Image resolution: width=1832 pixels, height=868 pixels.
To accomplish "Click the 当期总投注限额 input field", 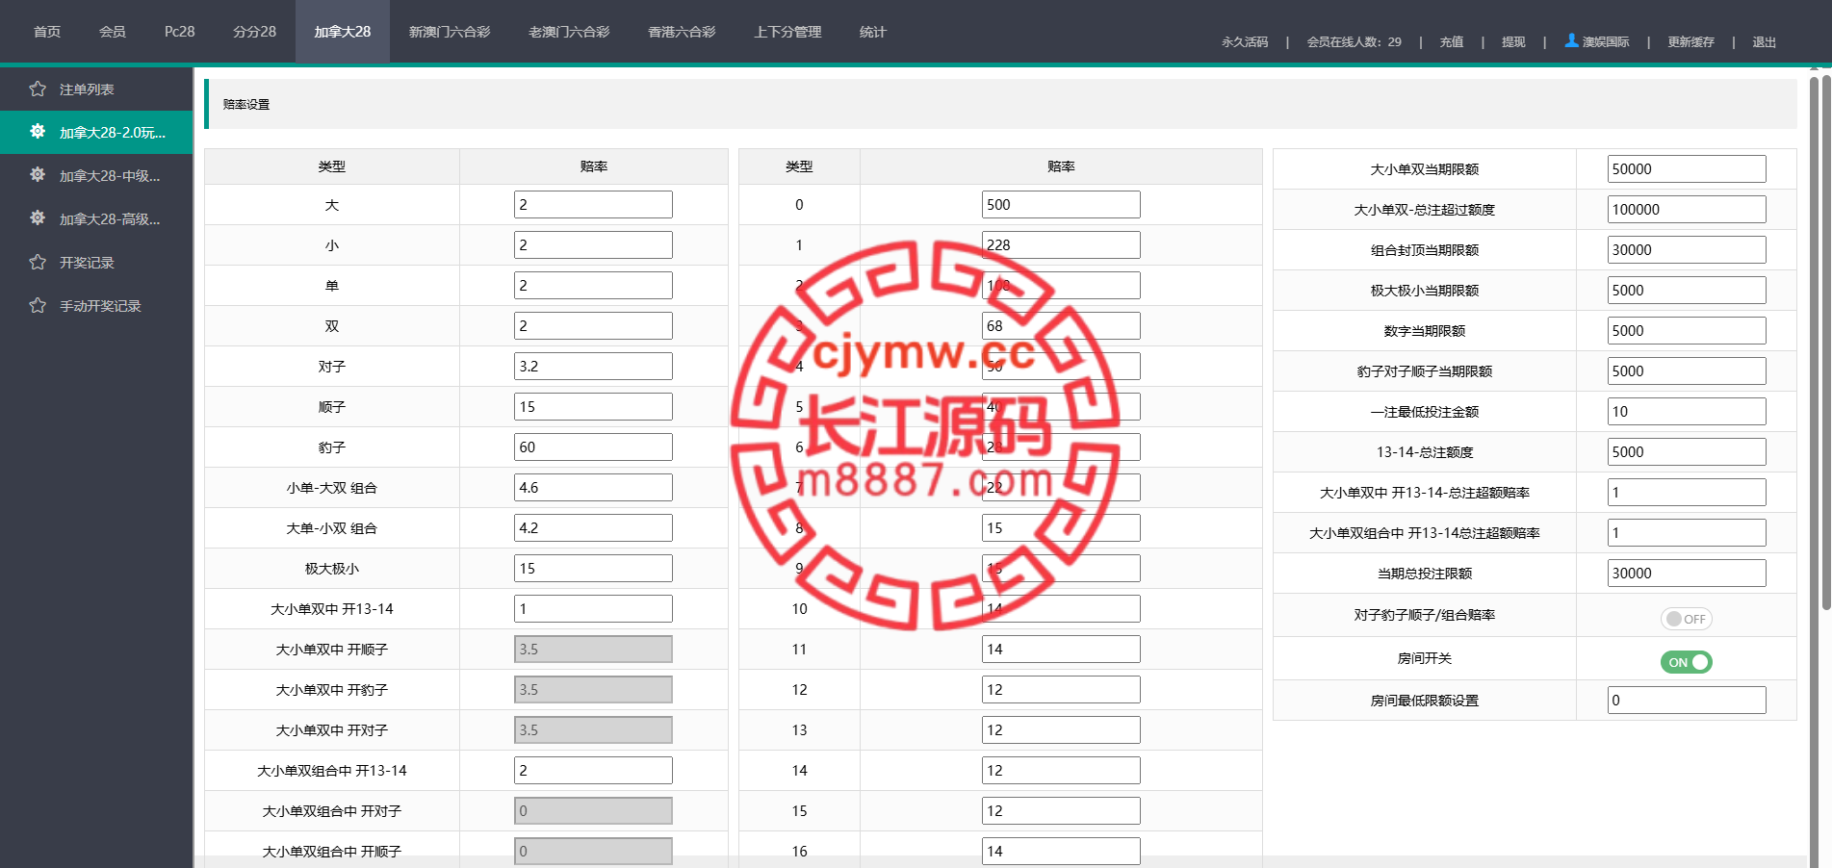I will [x=1687, y=573].
